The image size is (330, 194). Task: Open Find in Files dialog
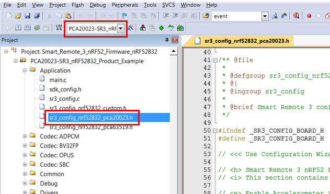coord(206,16)
